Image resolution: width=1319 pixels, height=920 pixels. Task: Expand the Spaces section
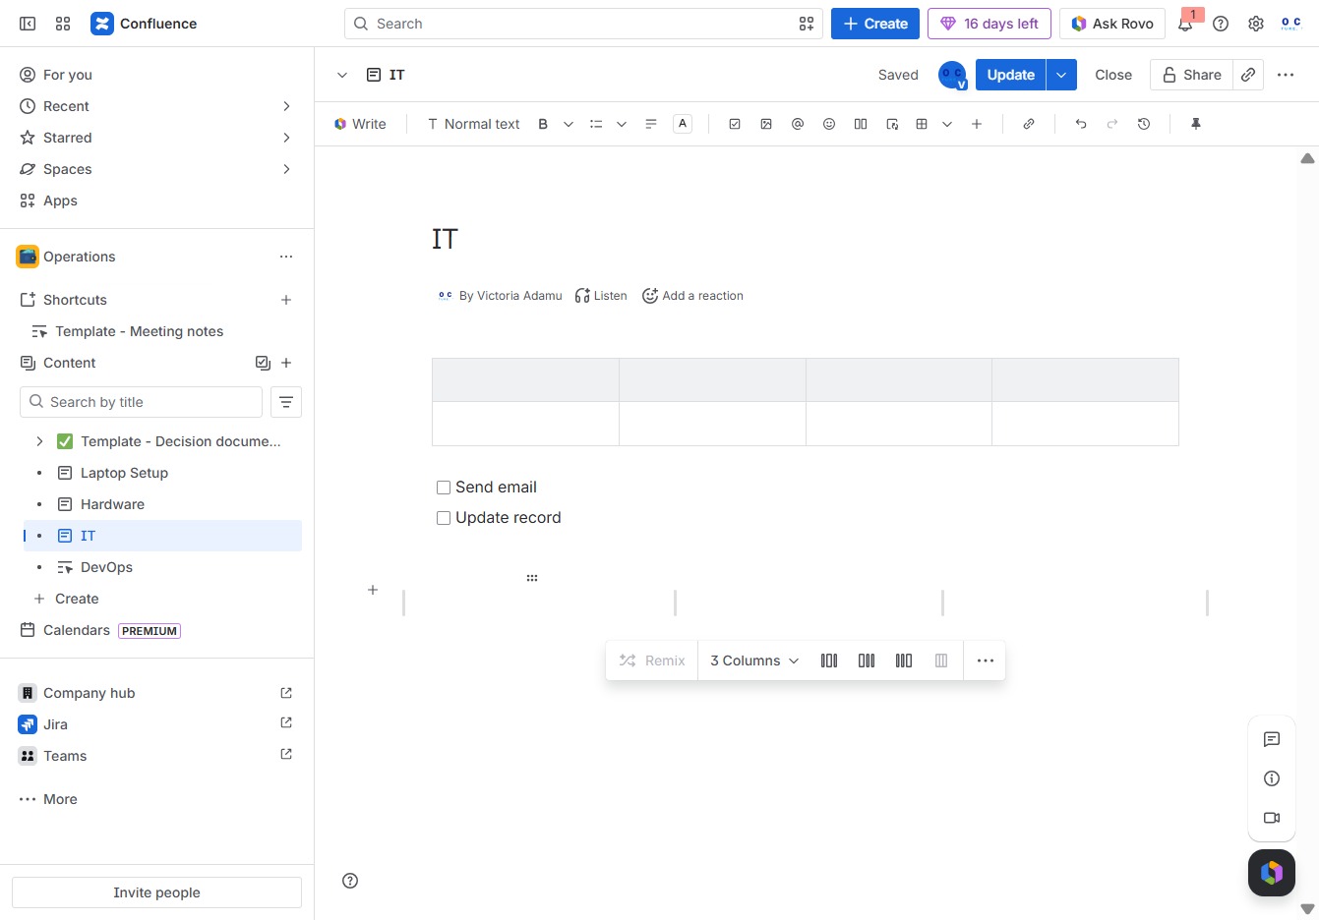(x=286, y=169)
